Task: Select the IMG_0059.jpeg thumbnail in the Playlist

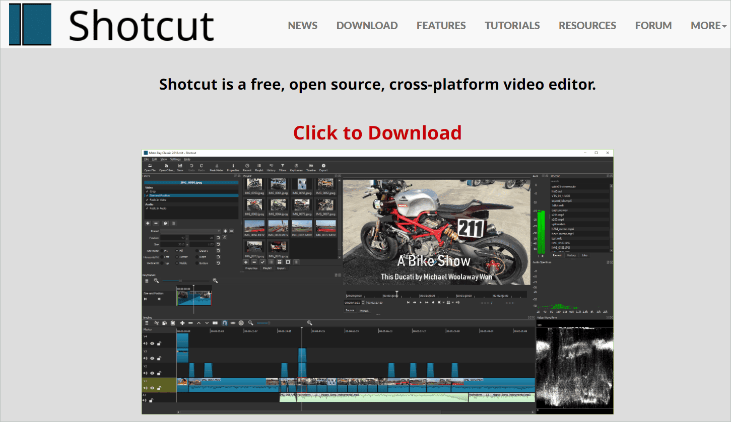Action: 254,185
